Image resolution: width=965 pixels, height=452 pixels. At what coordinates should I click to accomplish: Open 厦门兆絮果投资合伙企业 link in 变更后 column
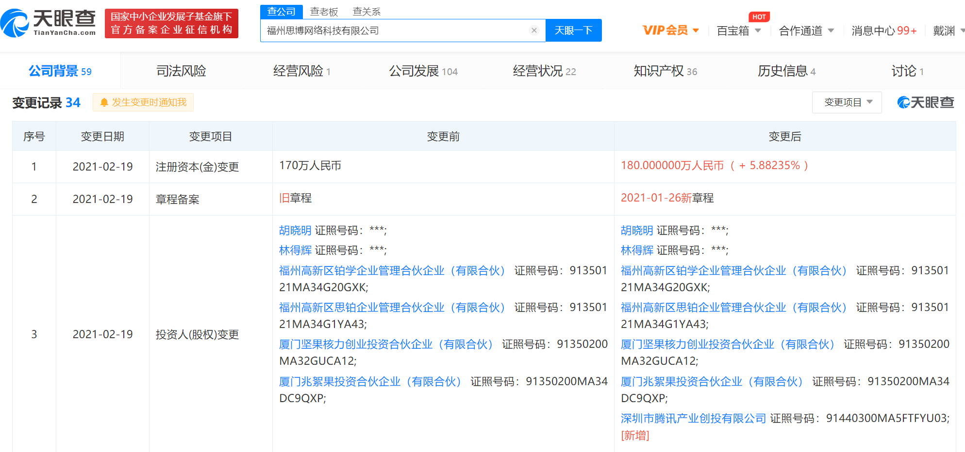tap(713, 381)
